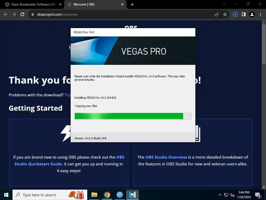Open clock showing 5:44 PM
Viewport: 266px width, 200px height.
(244, 195)
